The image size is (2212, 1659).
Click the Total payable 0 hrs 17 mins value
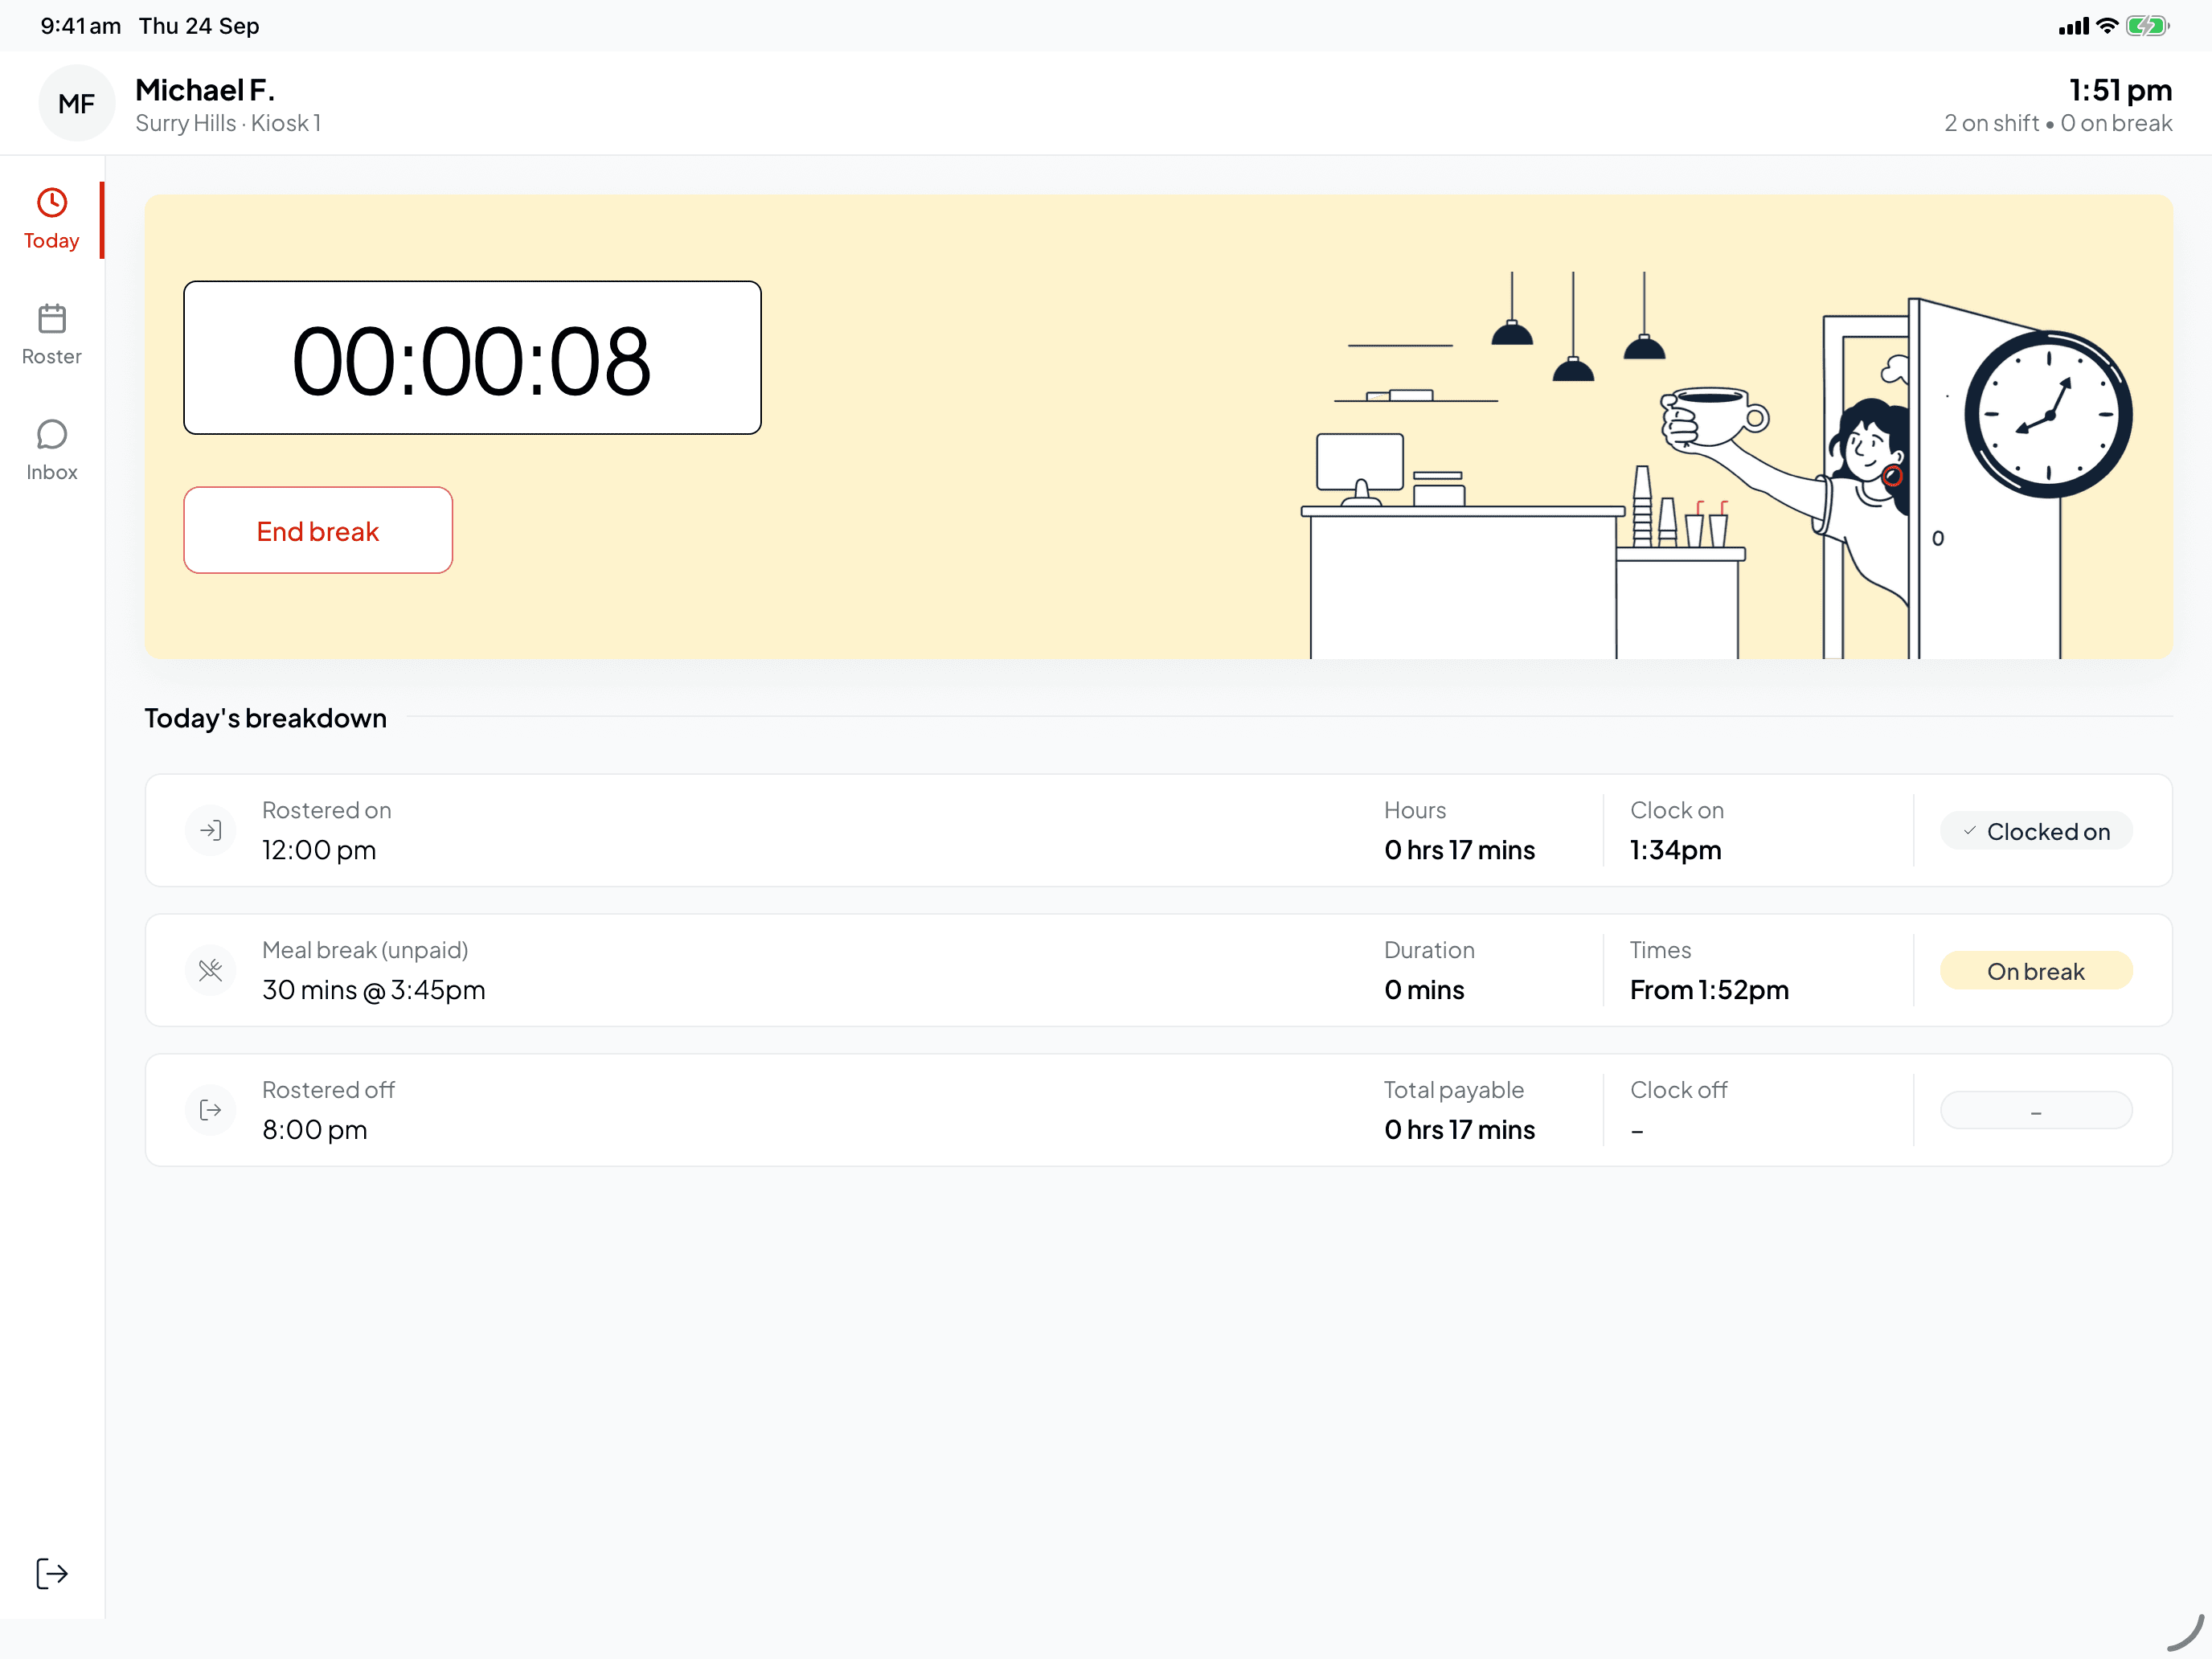tap(1459, 1130)
